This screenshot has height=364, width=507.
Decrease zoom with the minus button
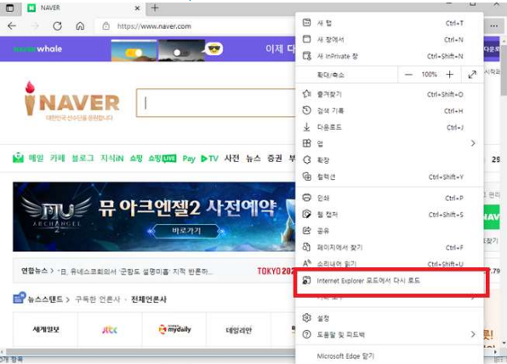tap(408, 75)
